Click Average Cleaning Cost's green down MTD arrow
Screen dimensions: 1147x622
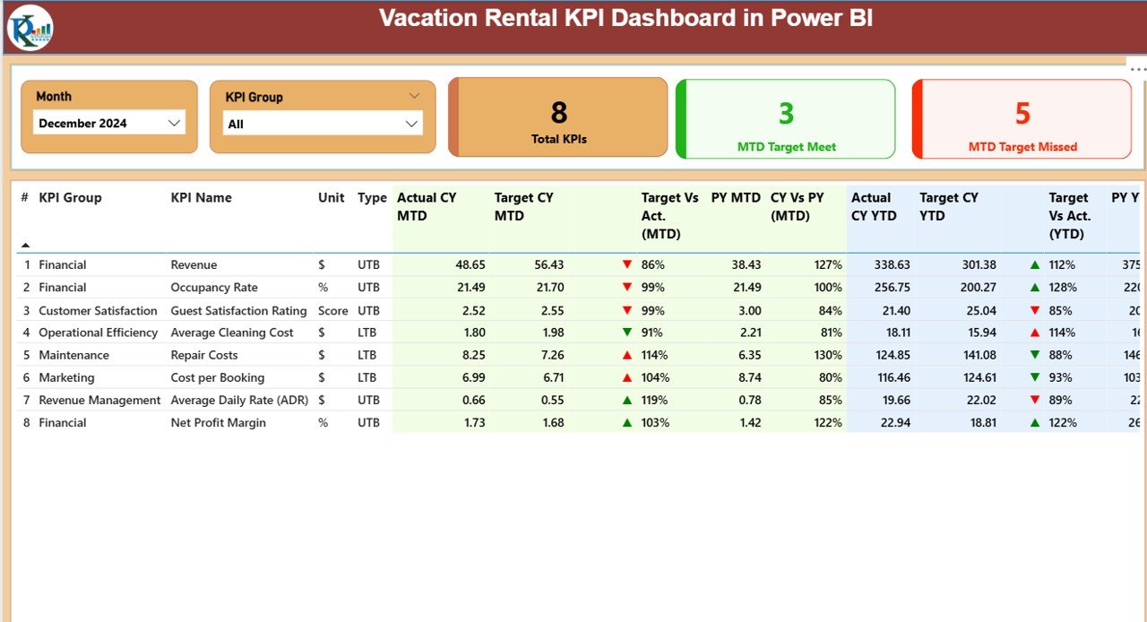[627, 333]
